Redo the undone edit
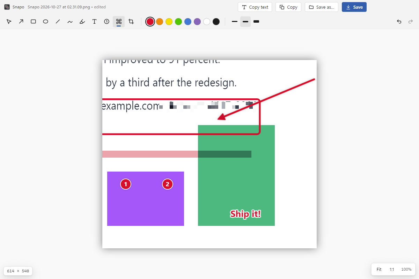The image size is (419, 279). coord(411,22)
